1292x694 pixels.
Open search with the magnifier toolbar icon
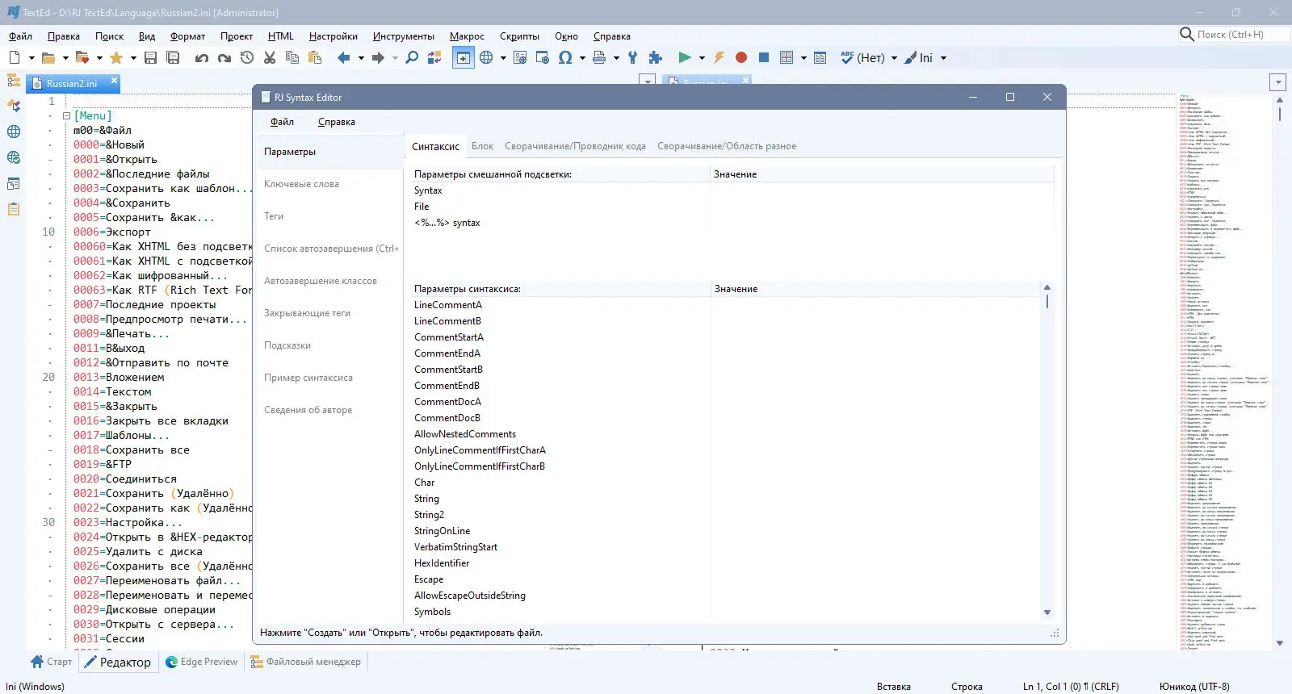pos(412,57)
